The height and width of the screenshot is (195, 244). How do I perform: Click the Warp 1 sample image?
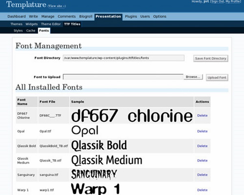[x=96, y=189]
